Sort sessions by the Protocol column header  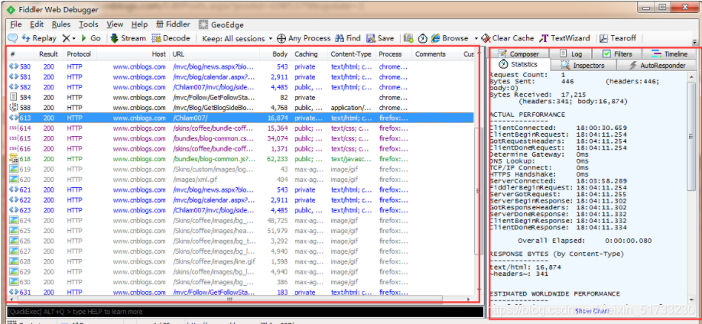[x=79, y=54]
